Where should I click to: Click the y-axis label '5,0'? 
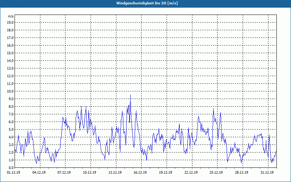point(11,130)
